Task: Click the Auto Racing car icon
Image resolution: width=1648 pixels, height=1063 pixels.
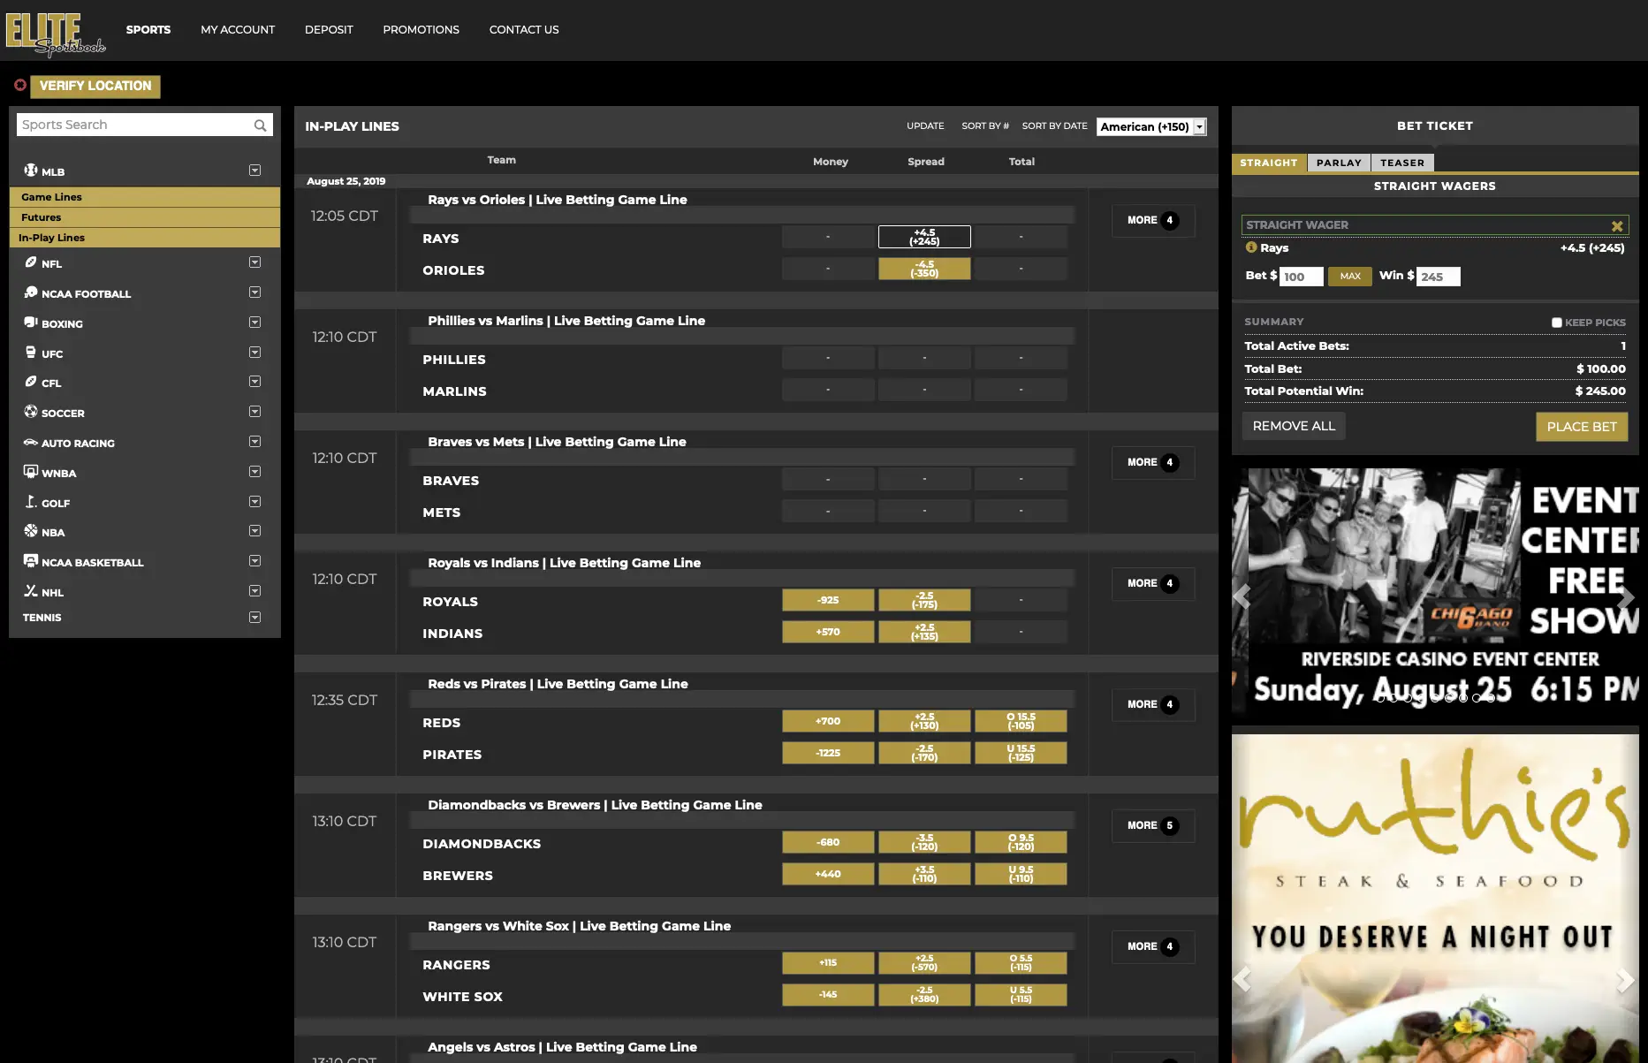Action: pos(31,442)
